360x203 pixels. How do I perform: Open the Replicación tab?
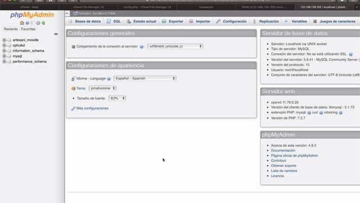266,21
